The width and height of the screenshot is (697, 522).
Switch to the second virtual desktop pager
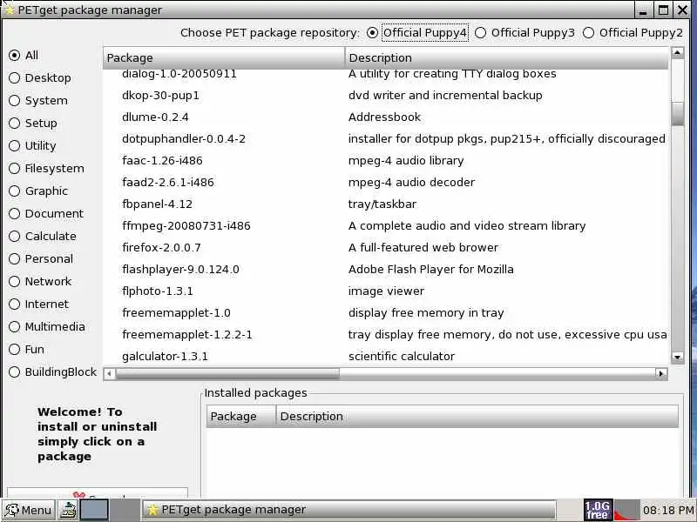124,510
